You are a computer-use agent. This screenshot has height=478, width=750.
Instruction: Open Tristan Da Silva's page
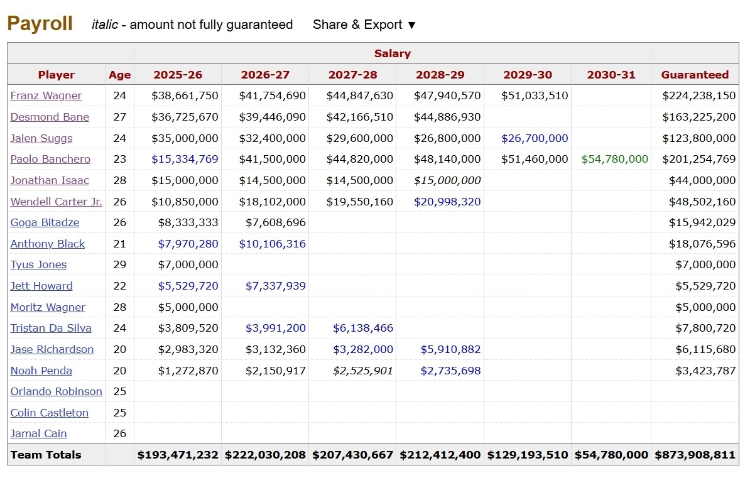[51, 328]
